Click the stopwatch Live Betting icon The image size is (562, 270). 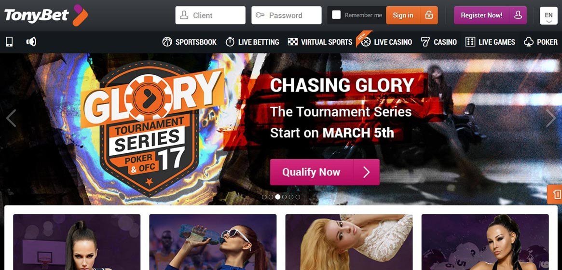(x=230, y=42)
